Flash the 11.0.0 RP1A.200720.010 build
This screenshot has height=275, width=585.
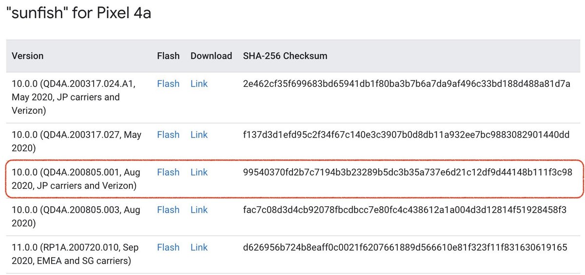tap(168, 247)
